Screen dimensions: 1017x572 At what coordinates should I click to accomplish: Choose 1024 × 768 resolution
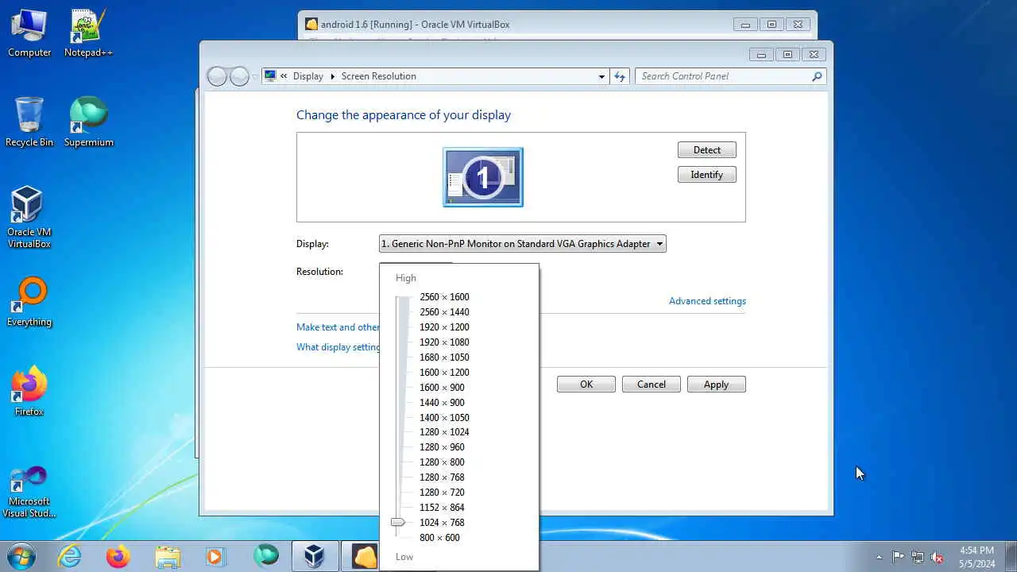click(x=442, y=523)
